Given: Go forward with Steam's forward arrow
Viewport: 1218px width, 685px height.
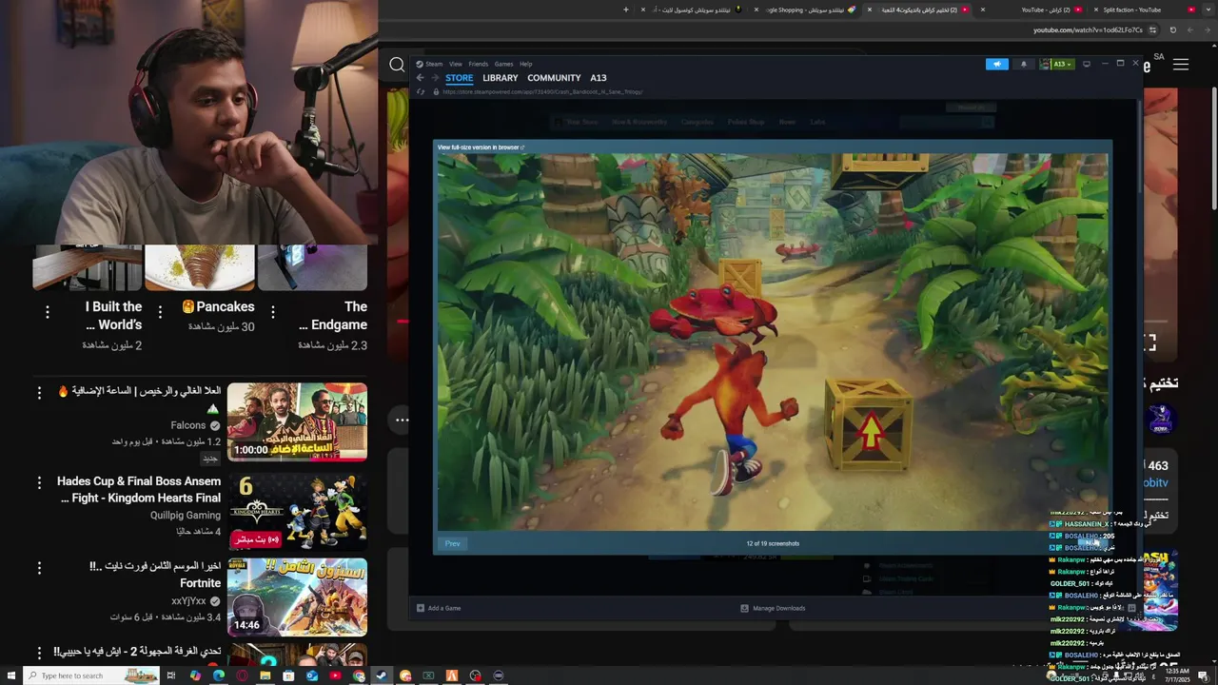Looking at the screenshot, I should tap(435, 78).
